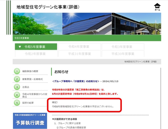
Task: Open 募集要領・応募様式 in the sidebar
Action: [x=33, y=79]
